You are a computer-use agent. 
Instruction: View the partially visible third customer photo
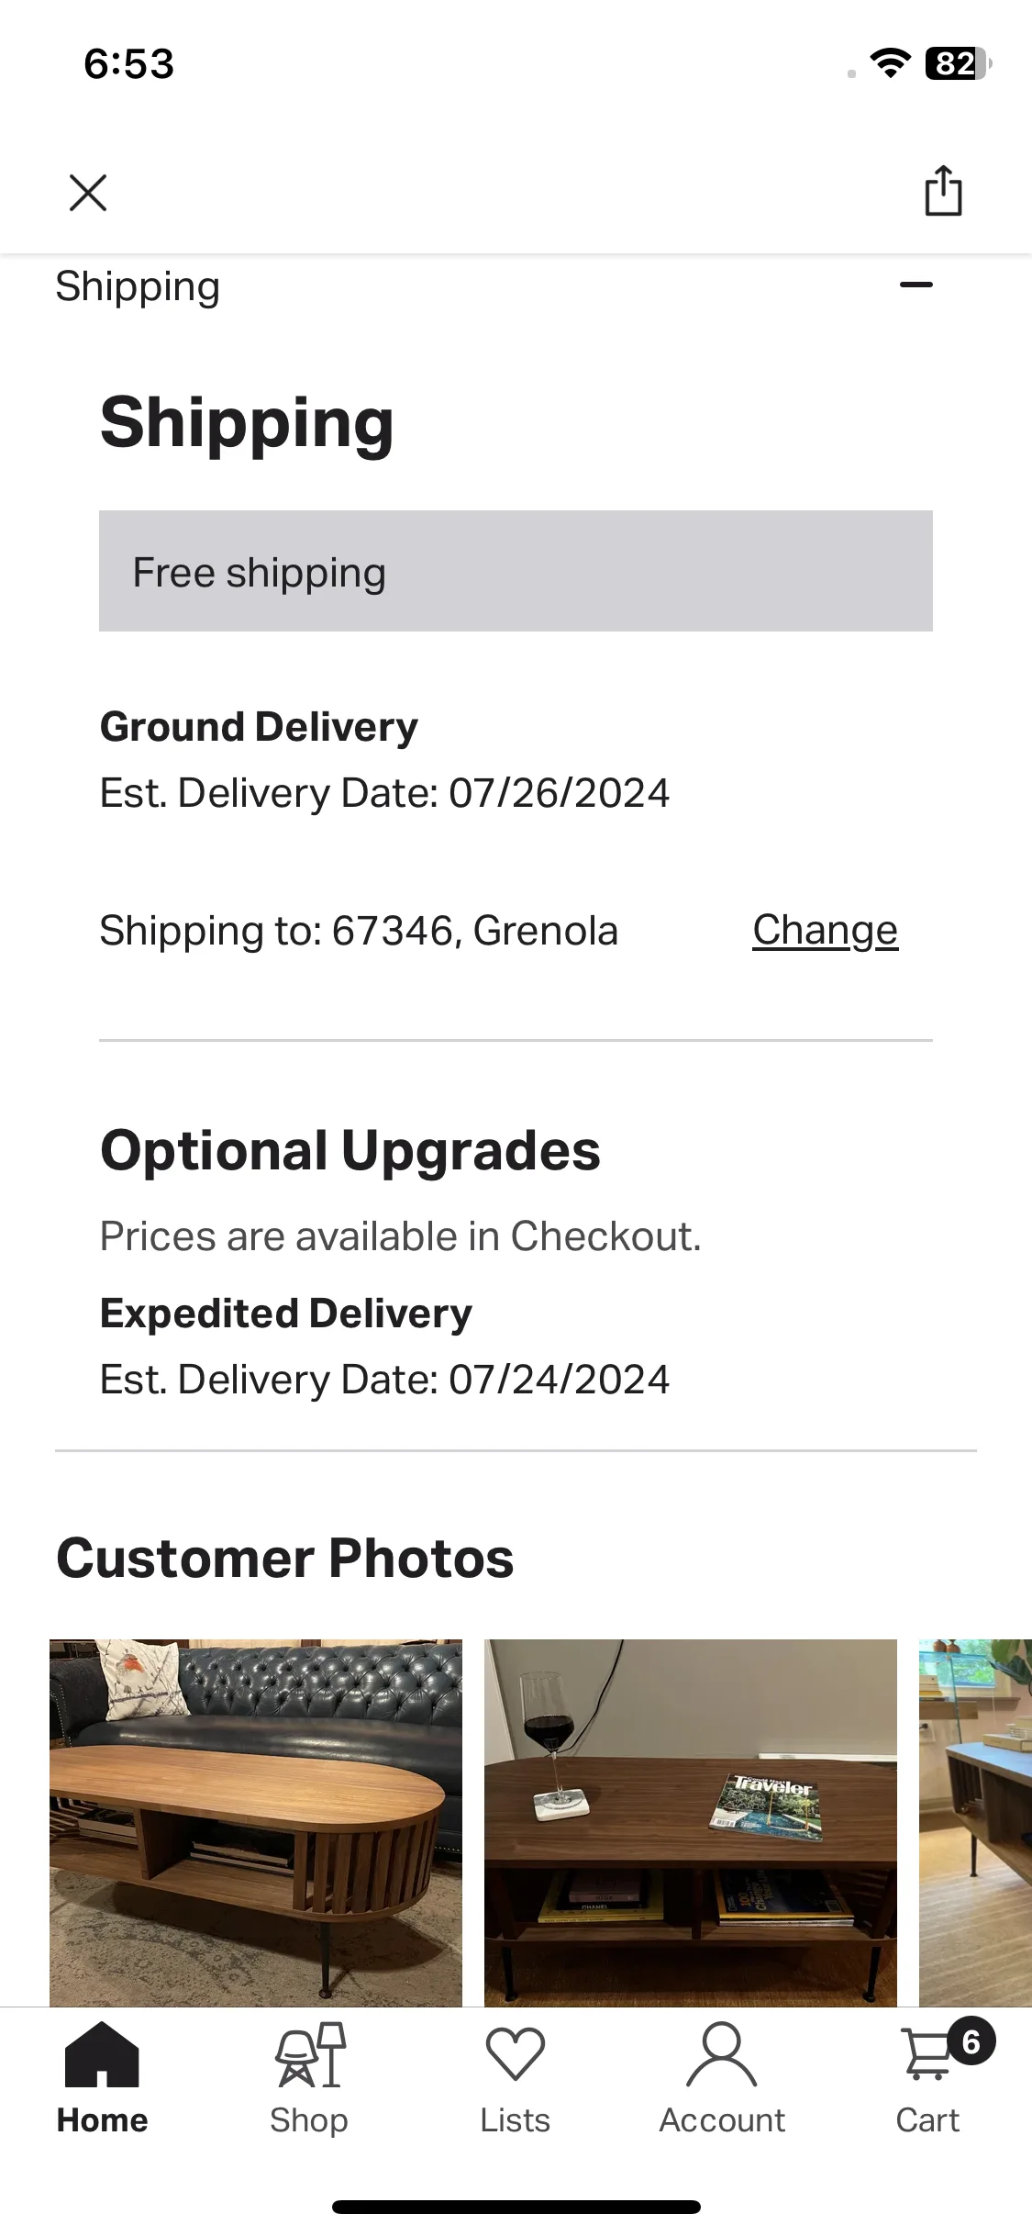[975, 1823]
